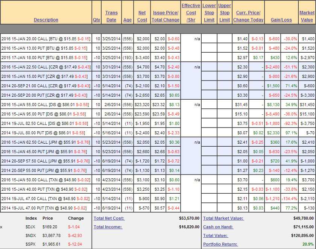Sort by Net Cost column header
The width and height of the screenshot is (316, 249).
[142, 16]
